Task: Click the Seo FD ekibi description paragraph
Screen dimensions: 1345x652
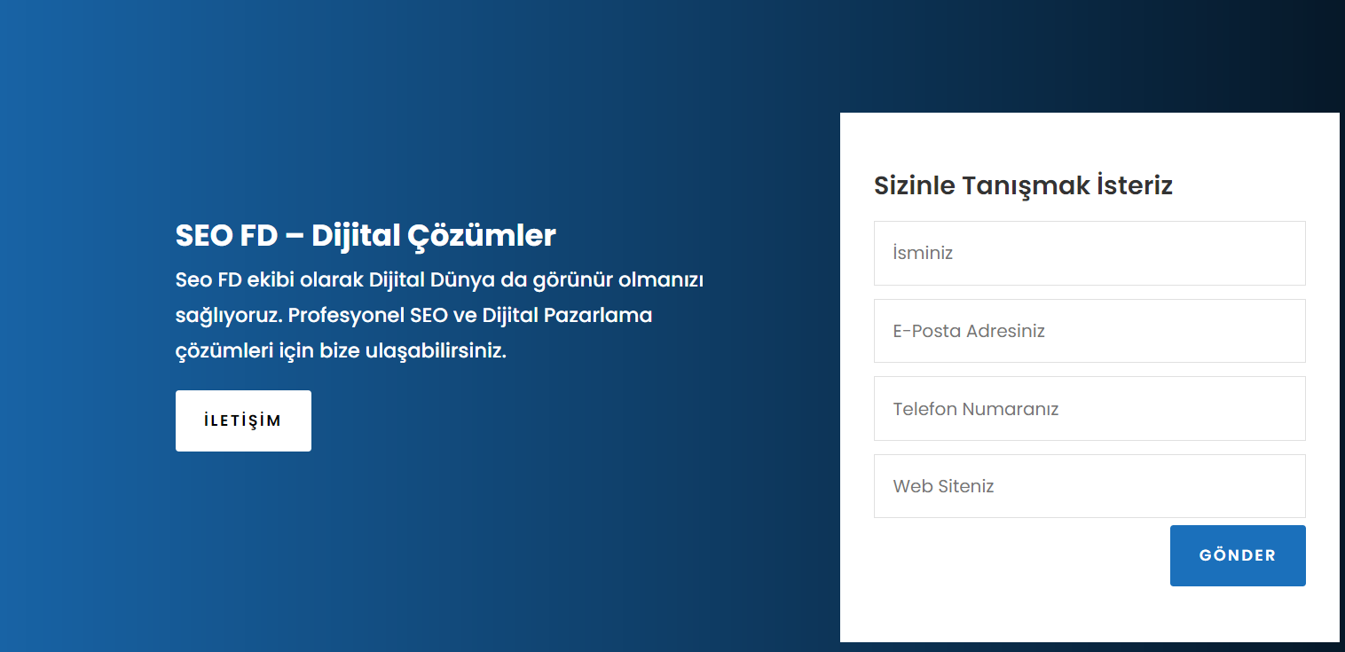Action: click(x=439, y=315)
